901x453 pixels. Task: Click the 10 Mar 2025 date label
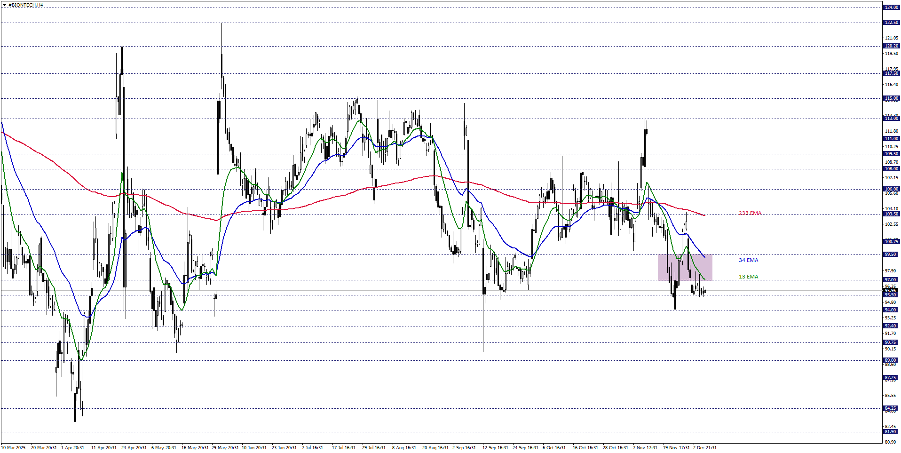14,447
